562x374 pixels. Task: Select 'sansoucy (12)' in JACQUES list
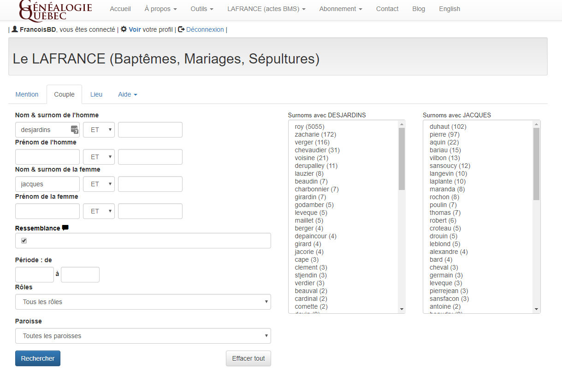[x=450, y=166]
